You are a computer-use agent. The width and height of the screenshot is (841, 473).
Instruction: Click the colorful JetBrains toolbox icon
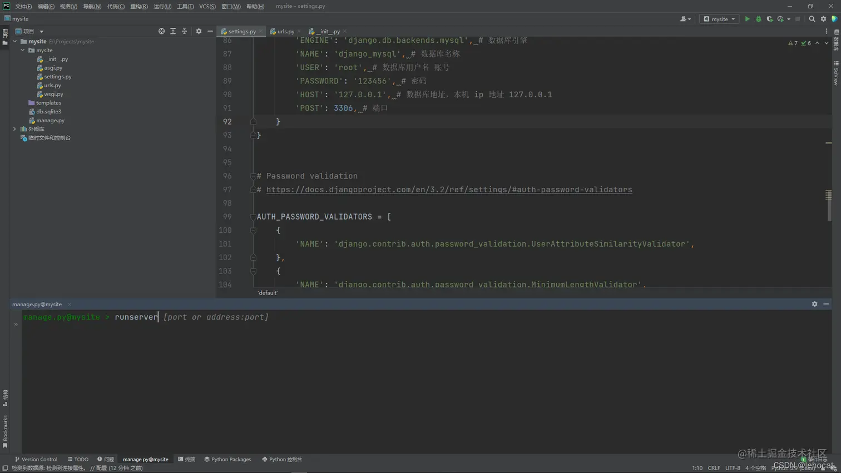[x=834, y=19]
